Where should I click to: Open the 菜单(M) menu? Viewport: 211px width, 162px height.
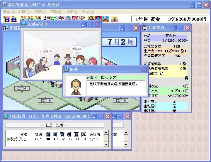coord(8,12)
